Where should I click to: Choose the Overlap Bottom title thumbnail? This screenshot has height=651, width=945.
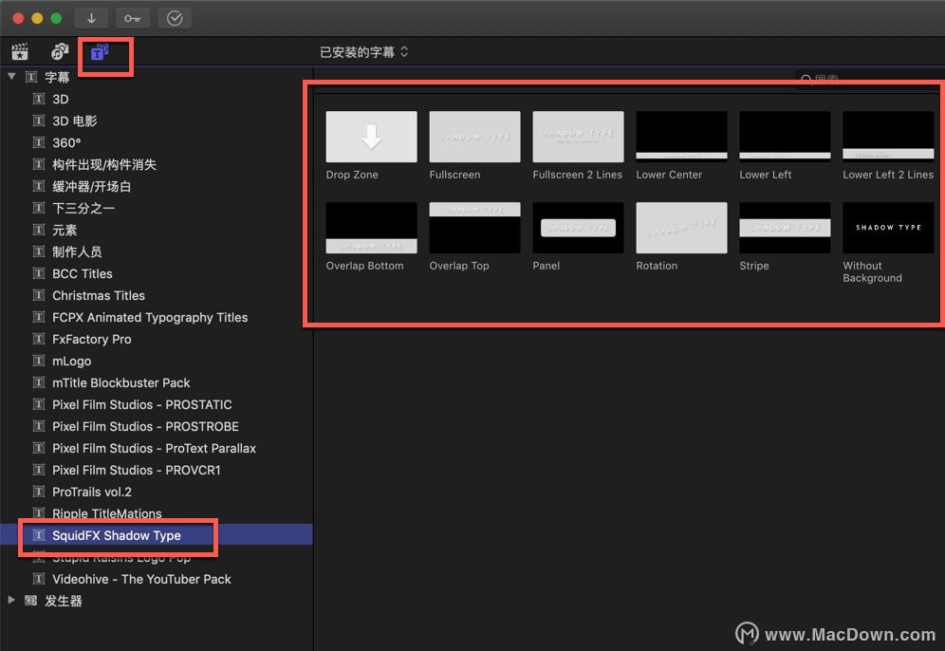pyautogui.click(x=371, y=228)
